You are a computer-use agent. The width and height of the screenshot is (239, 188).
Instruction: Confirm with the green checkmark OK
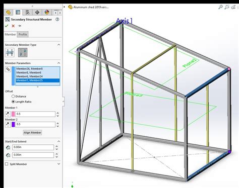[x=7, y=26]
